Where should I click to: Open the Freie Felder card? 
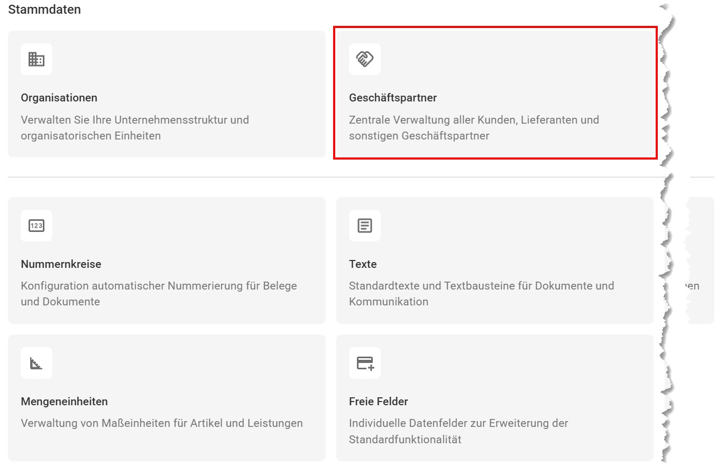tap(495, 397)
